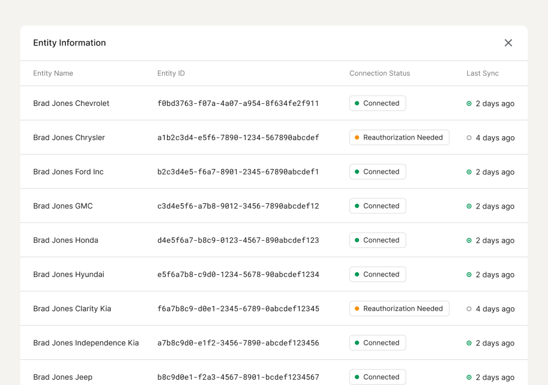Viewport: 548px width, 385px height.
Task: Sort by Connection Status column header
Action: tap(379, 73)
